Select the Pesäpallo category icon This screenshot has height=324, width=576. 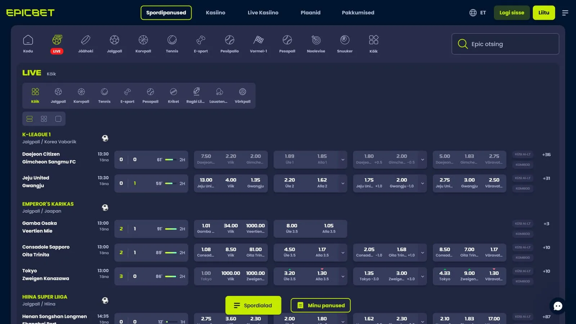pos(230,44)
